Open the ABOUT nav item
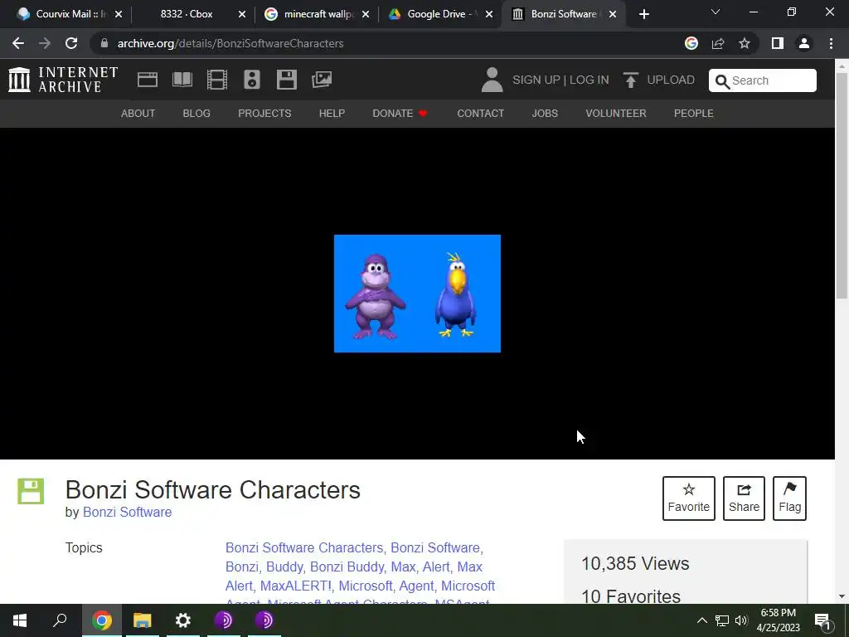The image size is (849, 637). tap(138, 113)
